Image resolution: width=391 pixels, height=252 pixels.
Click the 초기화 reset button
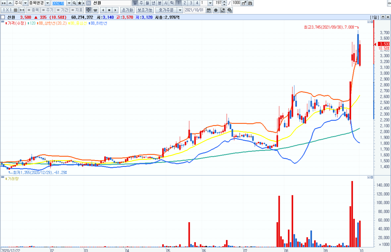pyautogui.click(x=128, y=10)
